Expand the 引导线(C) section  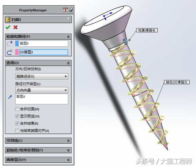point(38,141)
